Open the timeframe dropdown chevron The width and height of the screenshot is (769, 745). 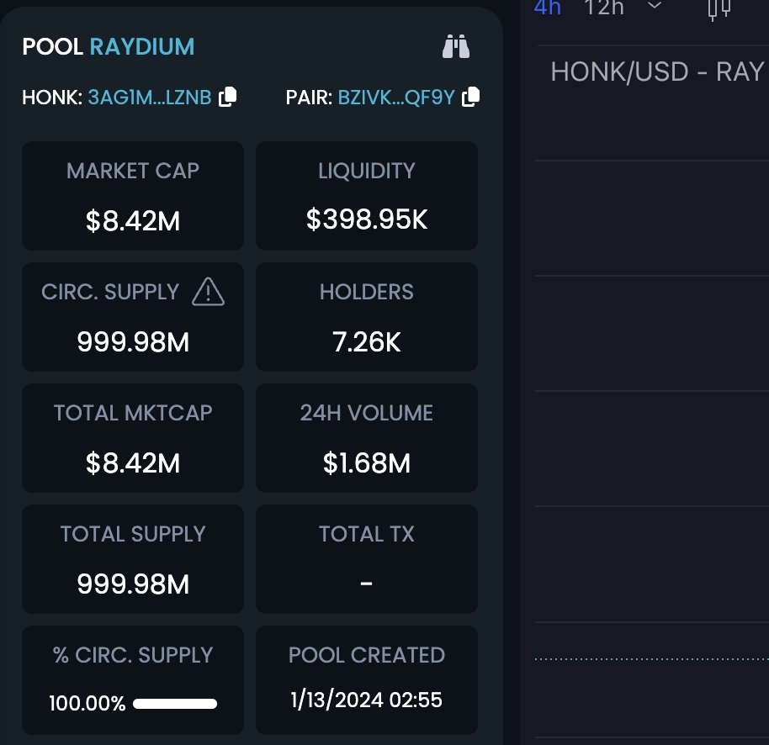654,8
